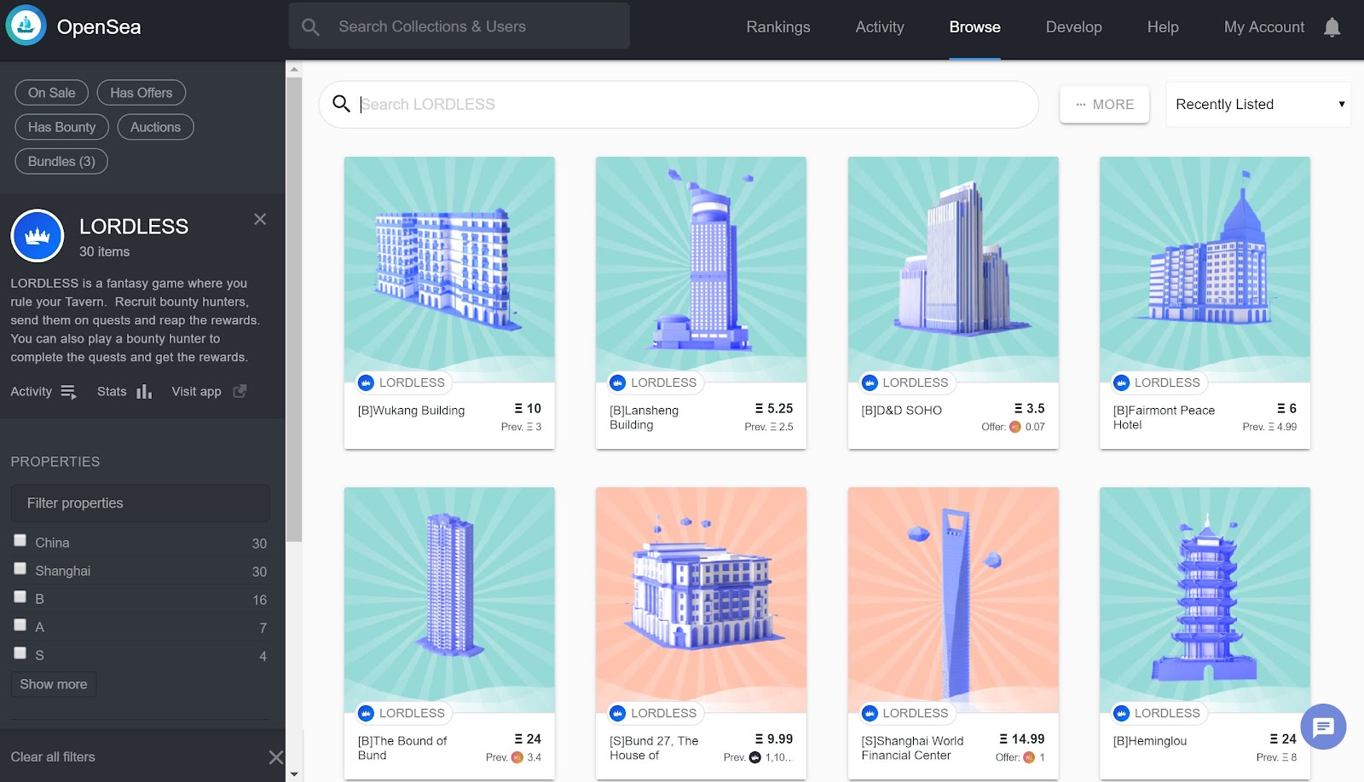Click the LORDLESS crown collection avatar

(38, 236)
